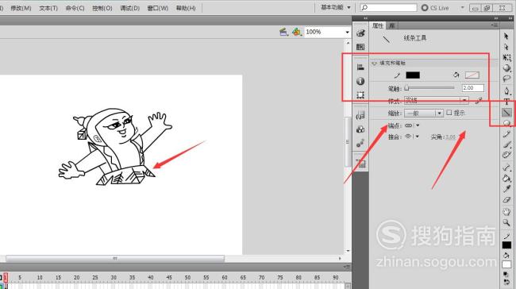Open the Properties panel options menu

pyautogui.click(x=495, y=25)
